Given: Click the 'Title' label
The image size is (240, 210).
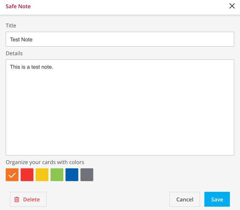Looking at the screenshot, I should point(11,26).
